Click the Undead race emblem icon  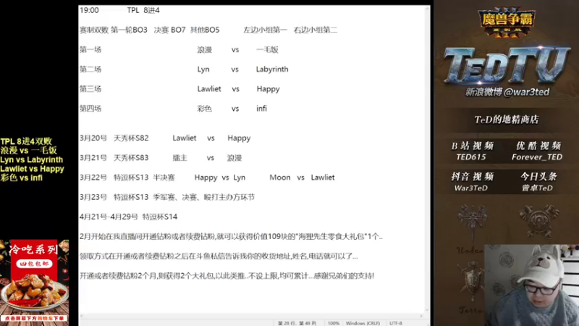pos(473,222)
